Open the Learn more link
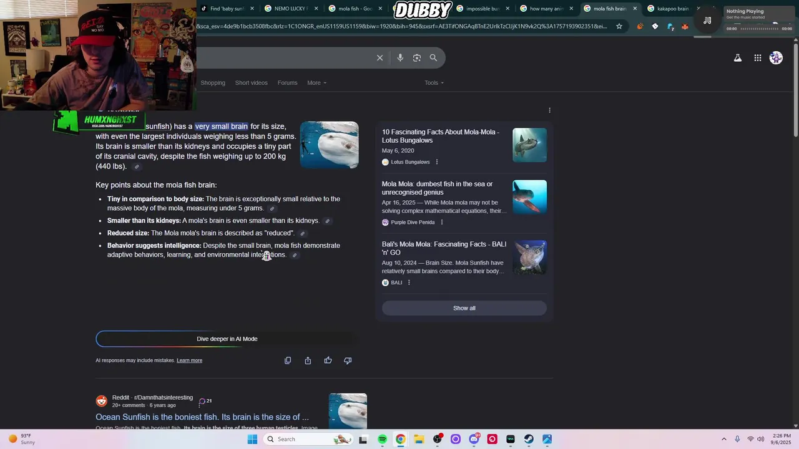799x449 pixels. point(189,360)
